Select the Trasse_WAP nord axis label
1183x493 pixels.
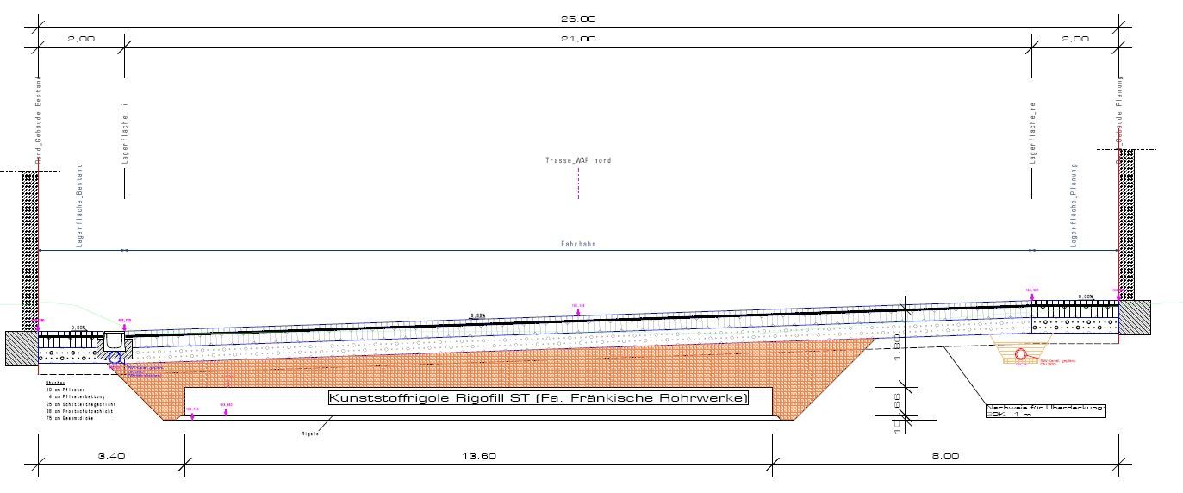coord(578,161)
